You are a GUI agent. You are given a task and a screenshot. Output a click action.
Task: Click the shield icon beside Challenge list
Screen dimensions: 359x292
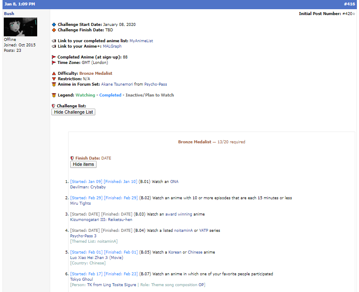click(53, 106)
